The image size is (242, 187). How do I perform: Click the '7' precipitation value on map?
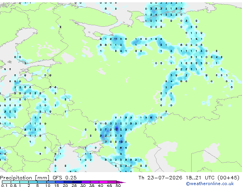pos(106,130)
